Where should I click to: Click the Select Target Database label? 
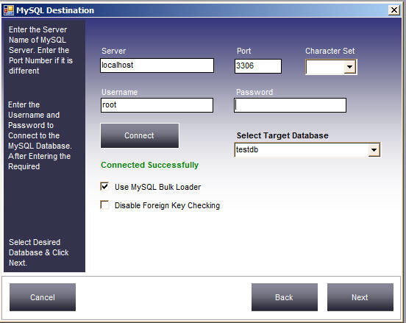click(282, 135)
